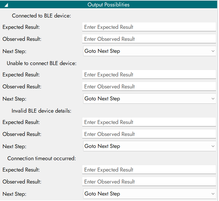Viewport: 219px width, 201px height.
Task: Click the Output Possiblities header title
Action: point(108,5)
